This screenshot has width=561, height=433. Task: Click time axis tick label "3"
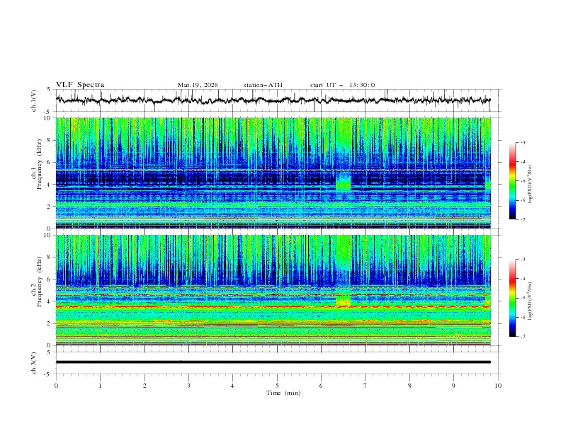pyautogui.click(x=189, y=386)
